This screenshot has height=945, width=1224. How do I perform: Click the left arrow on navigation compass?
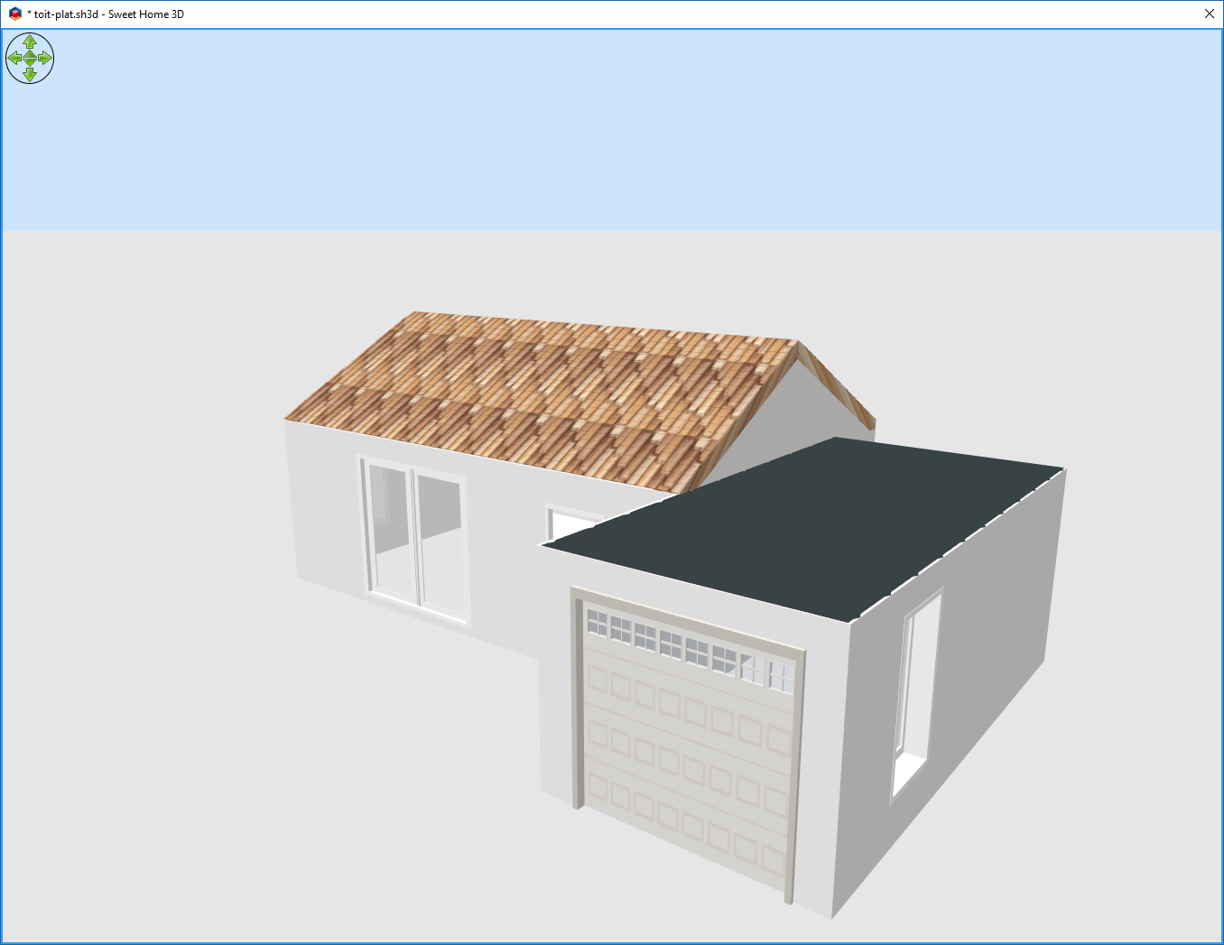point(14,57)
